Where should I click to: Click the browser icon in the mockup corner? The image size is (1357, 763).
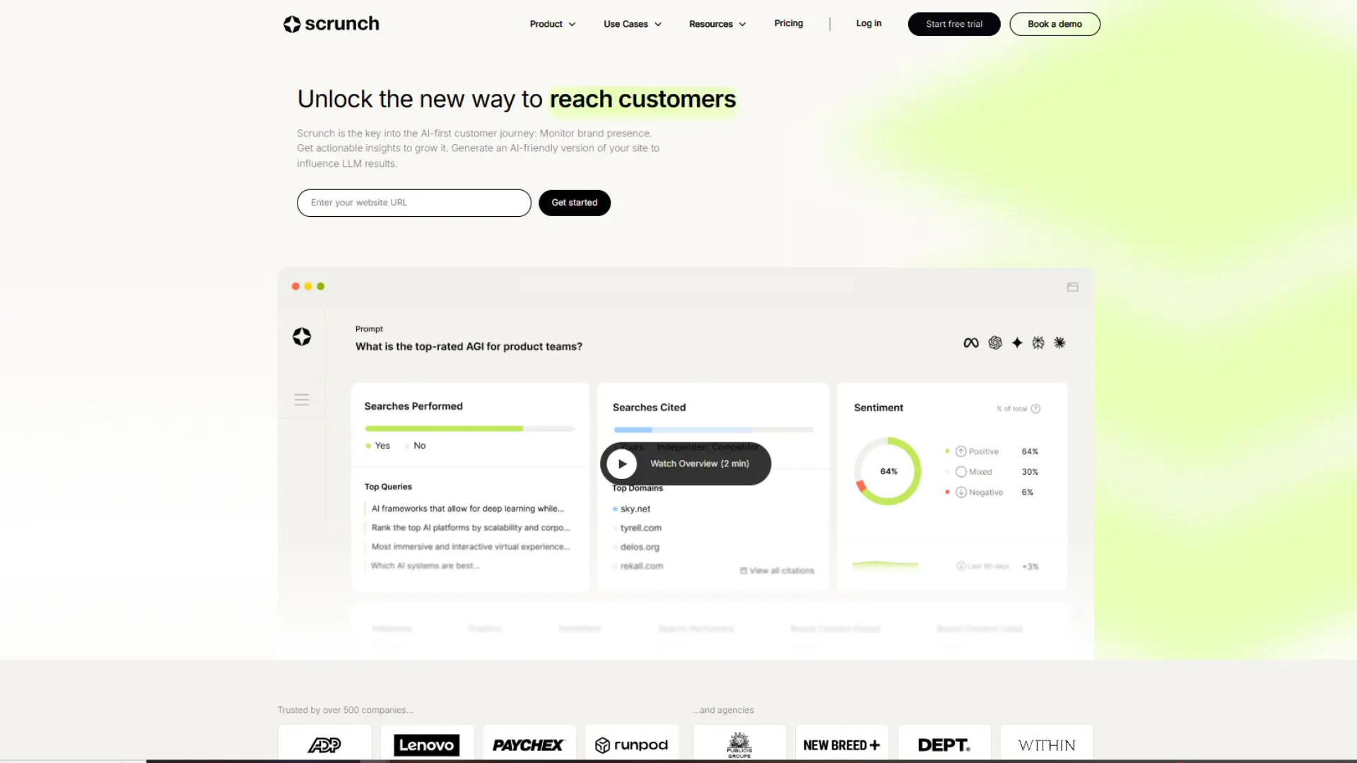tap(1072, 287)
